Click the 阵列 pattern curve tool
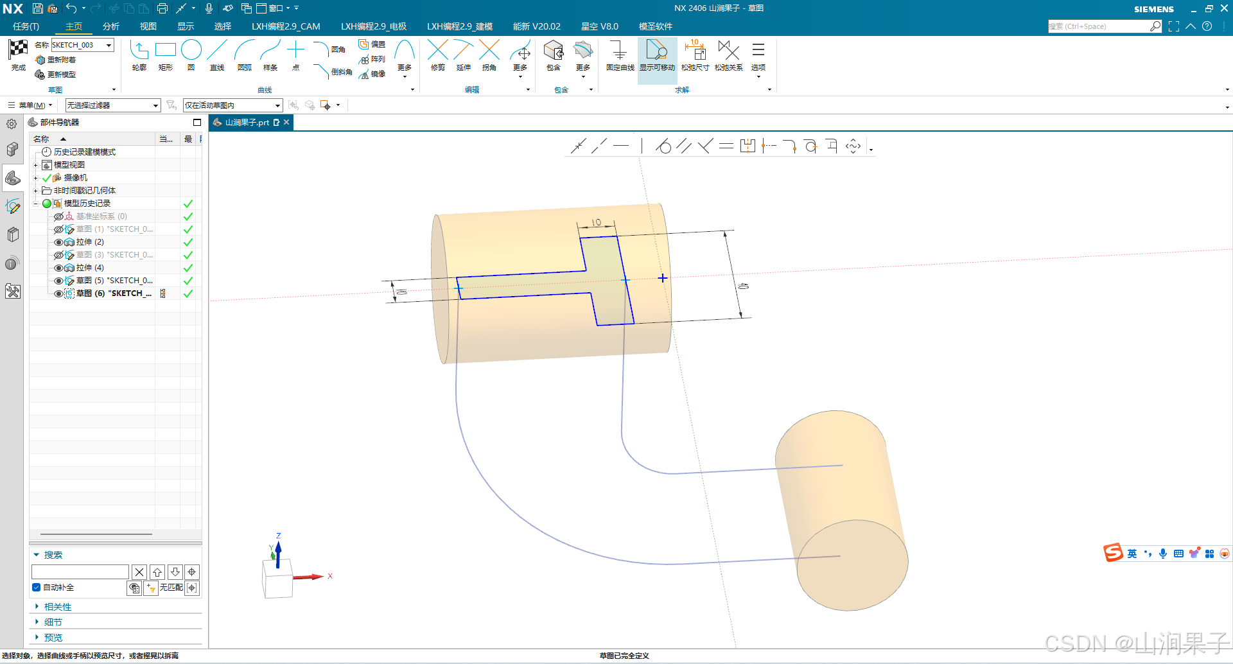Screen dimensions: 1233x664 point(372,59)
